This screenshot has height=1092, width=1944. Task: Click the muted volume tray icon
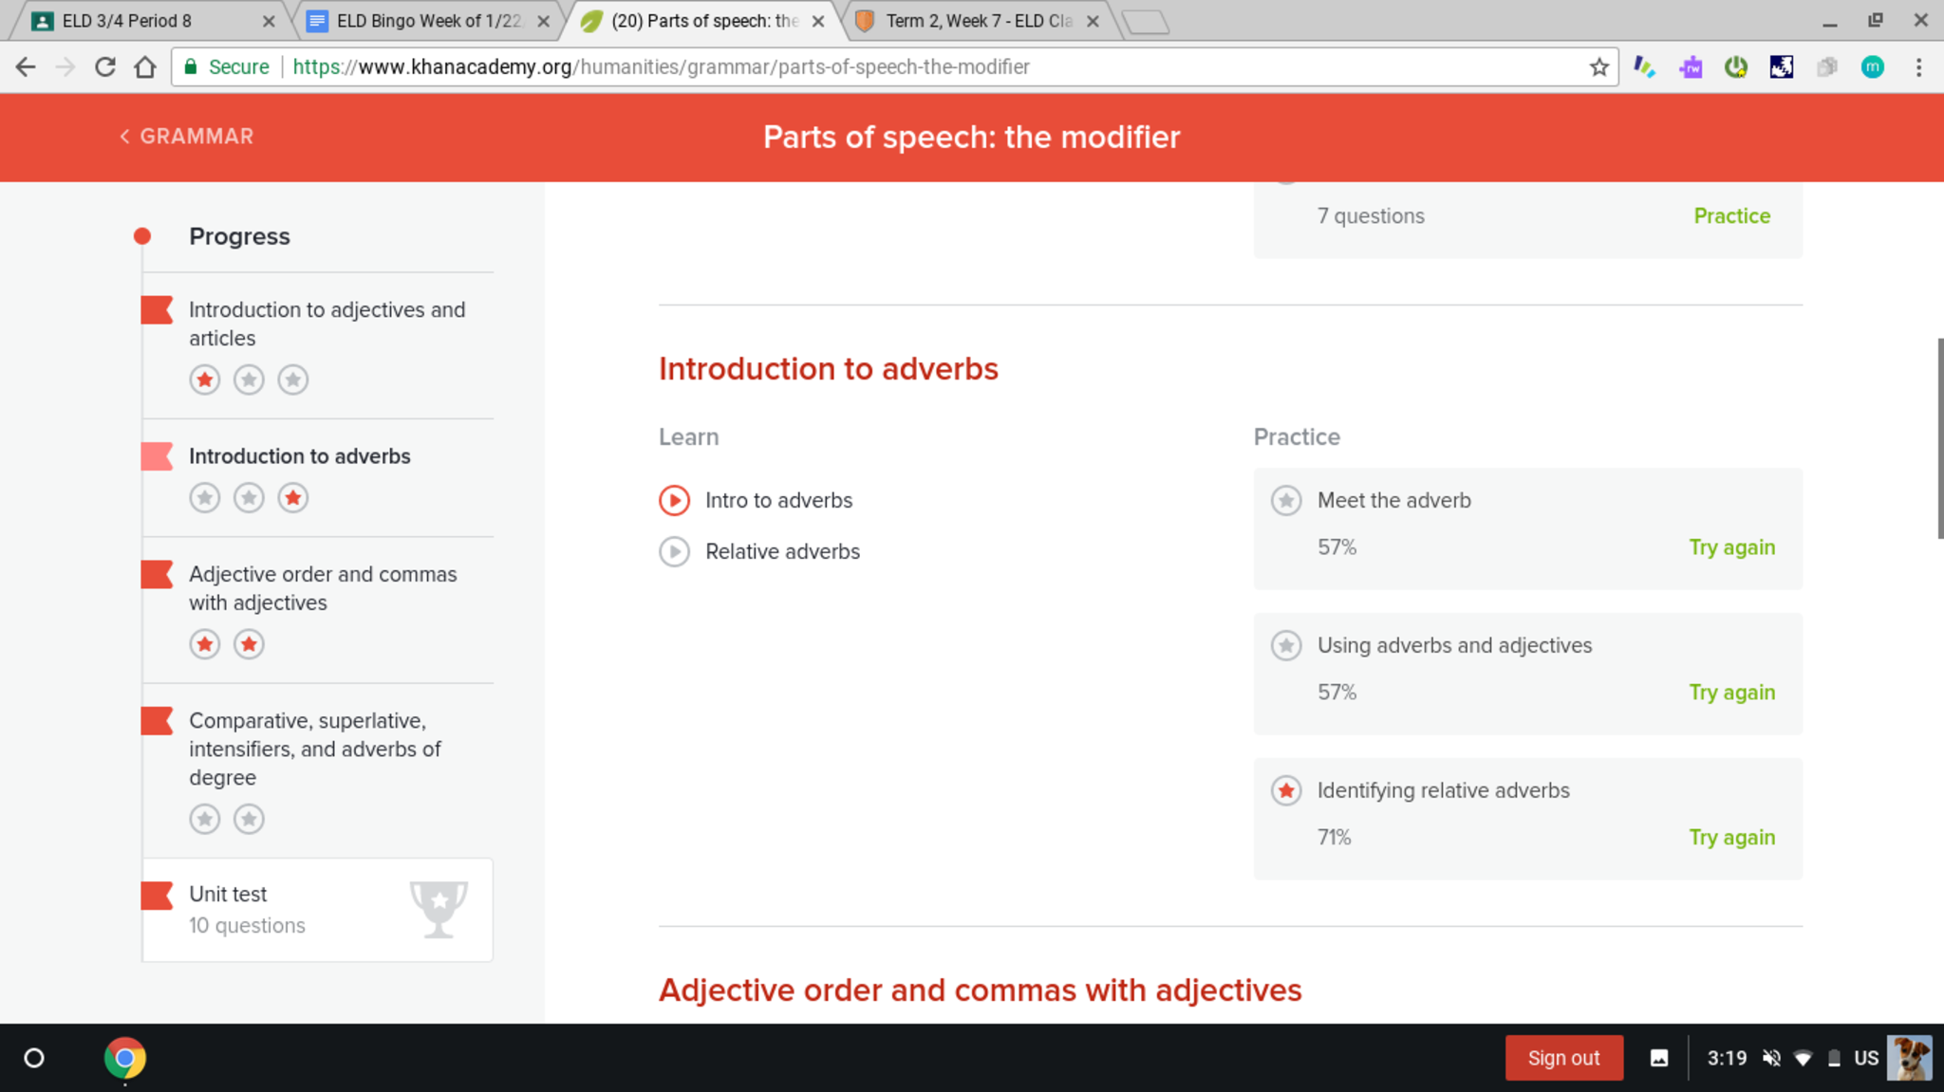click(x=1771, y=1058)
